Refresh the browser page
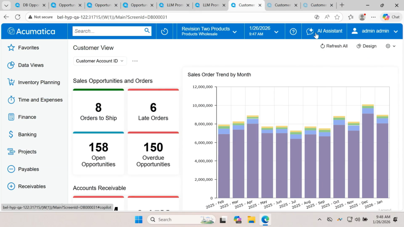404x227 pixels. point(18,17)
